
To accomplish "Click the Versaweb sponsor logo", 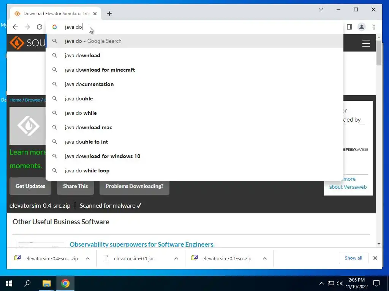I will pyautogui.click(x=356, y=149).
